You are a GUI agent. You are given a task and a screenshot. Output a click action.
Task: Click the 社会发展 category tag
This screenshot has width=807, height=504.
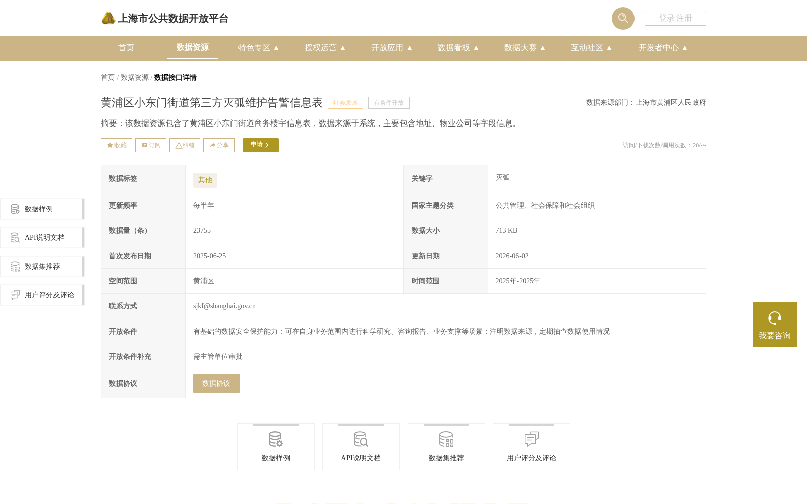point(345,103)
